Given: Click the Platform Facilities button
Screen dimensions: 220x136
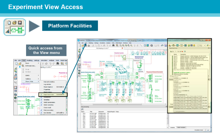Looking at the screenshot, I should point(70,26).
